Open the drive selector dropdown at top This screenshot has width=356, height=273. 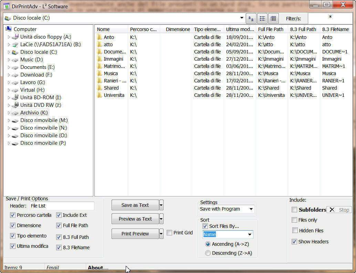(242, 18)
